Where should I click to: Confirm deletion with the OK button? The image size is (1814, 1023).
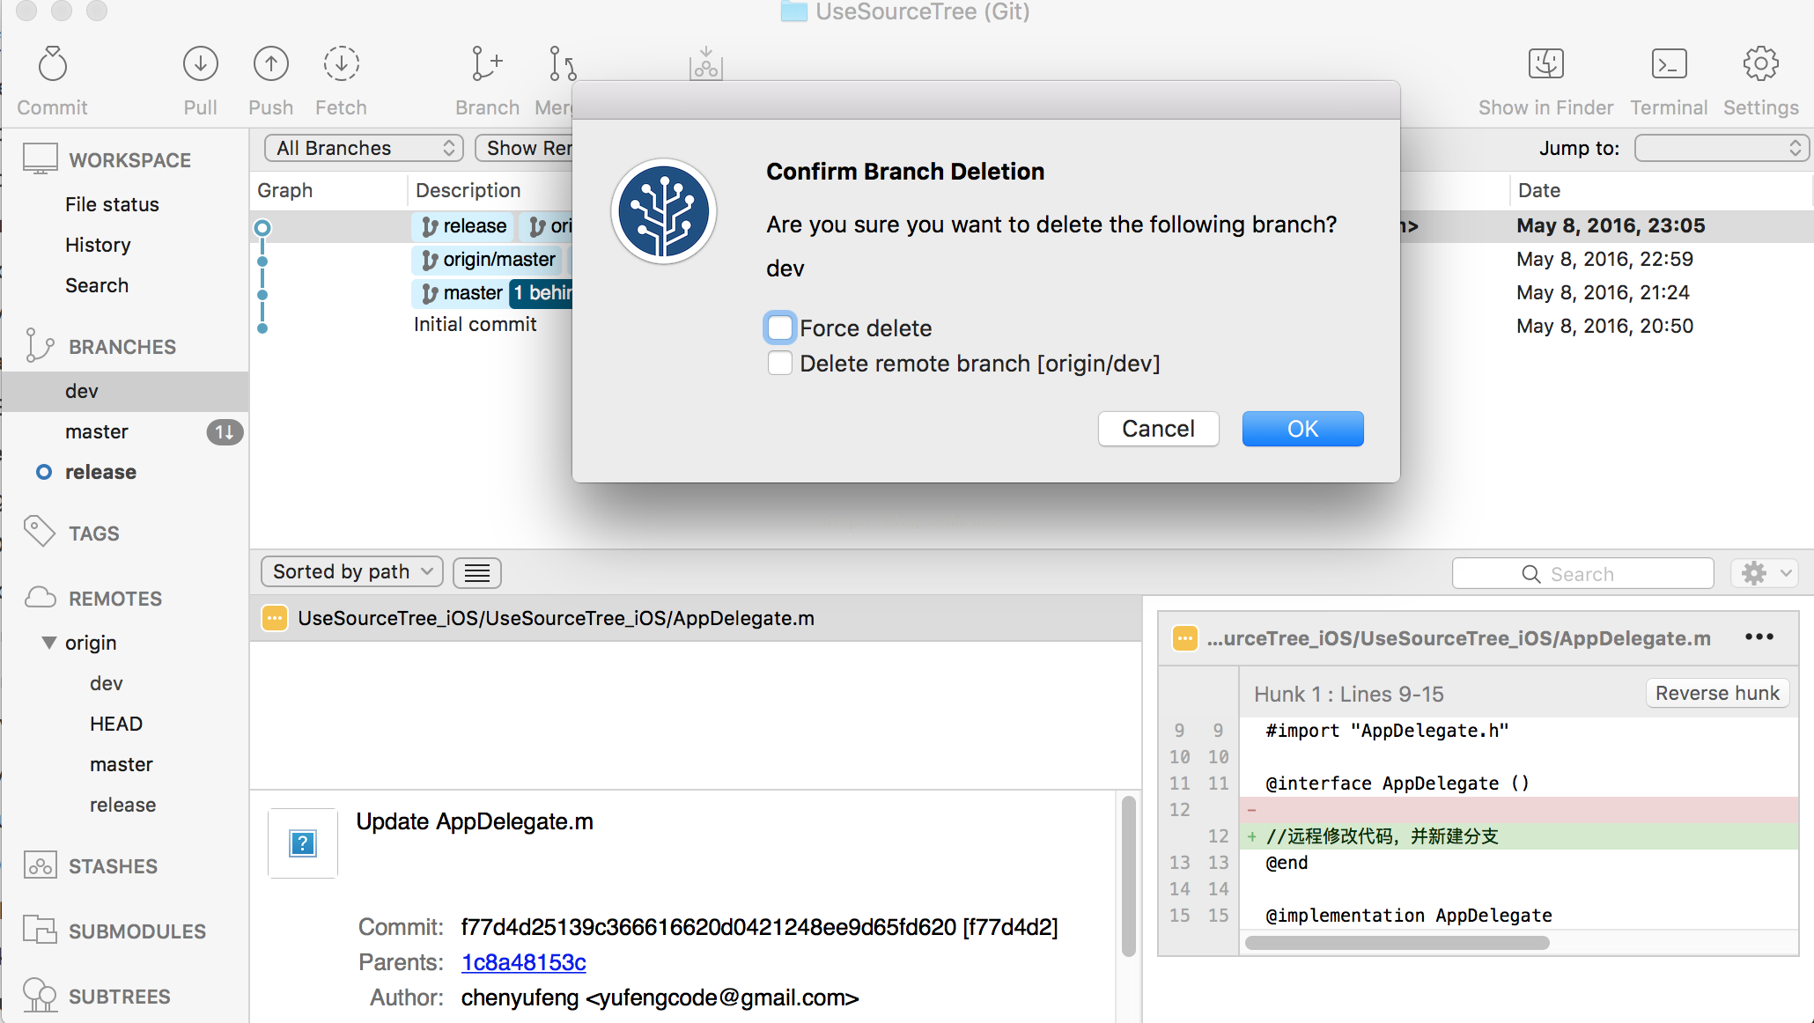pos(1302,429)
